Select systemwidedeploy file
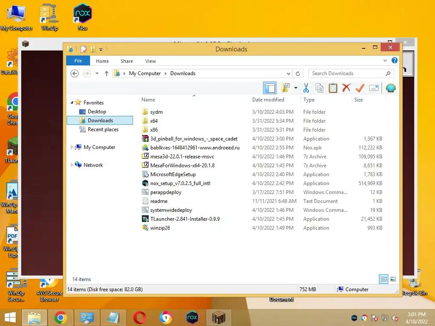This screenshot has height=326, width=435. click(x=171, y=210)
